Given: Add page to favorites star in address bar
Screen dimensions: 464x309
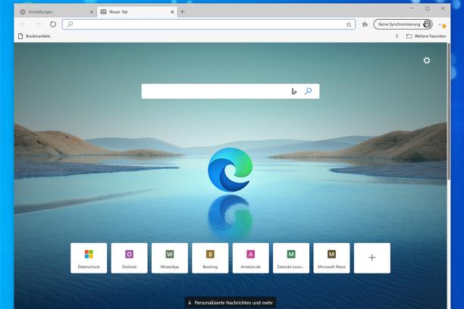Looking at the screenshot, I should (x=349, y=24).
